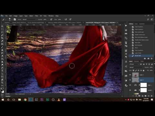
Task: Switch to the Paths tab
Action: 142,61
